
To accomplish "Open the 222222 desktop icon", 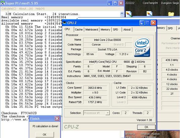I will 129,14.
